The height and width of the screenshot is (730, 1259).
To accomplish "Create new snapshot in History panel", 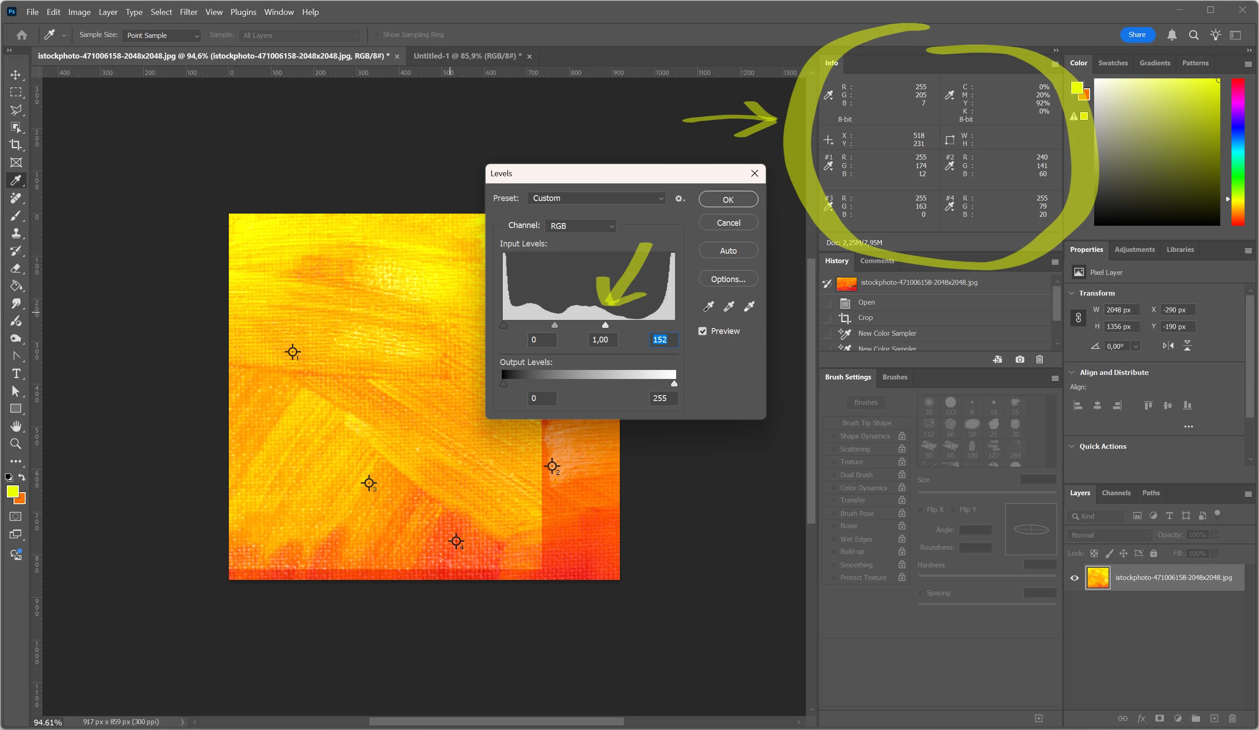I will pos(1019,359).
